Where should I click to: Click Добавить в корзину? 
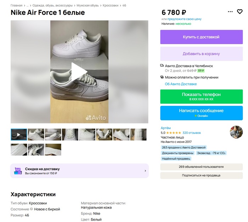[201, 54]
